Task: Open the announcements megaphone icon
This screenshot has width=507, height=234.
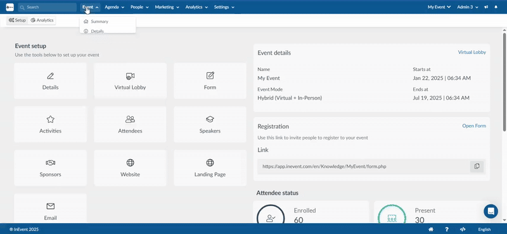Action: (x=486, y=7)
